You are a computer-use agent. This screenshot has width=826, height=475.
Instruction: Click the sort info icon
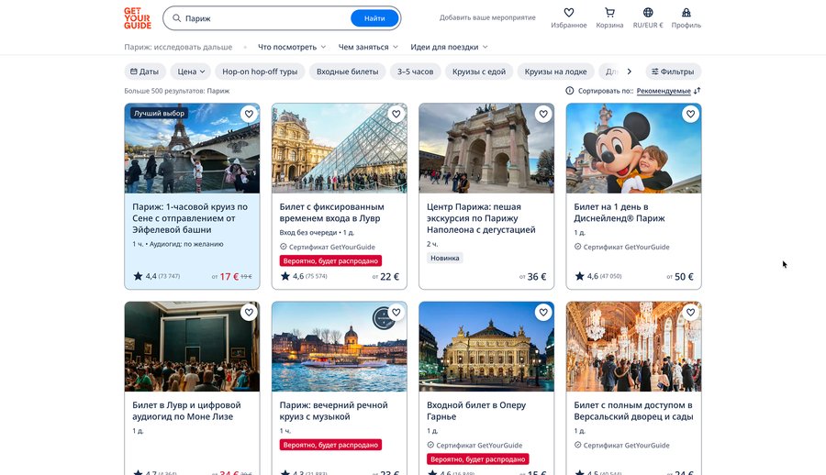tap(569, 91)
